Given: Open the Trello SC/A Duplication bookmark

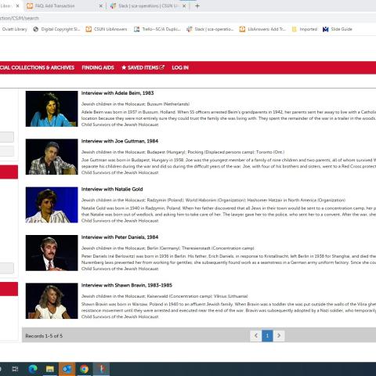Looking at the screenshot, I should pos(157,29).
